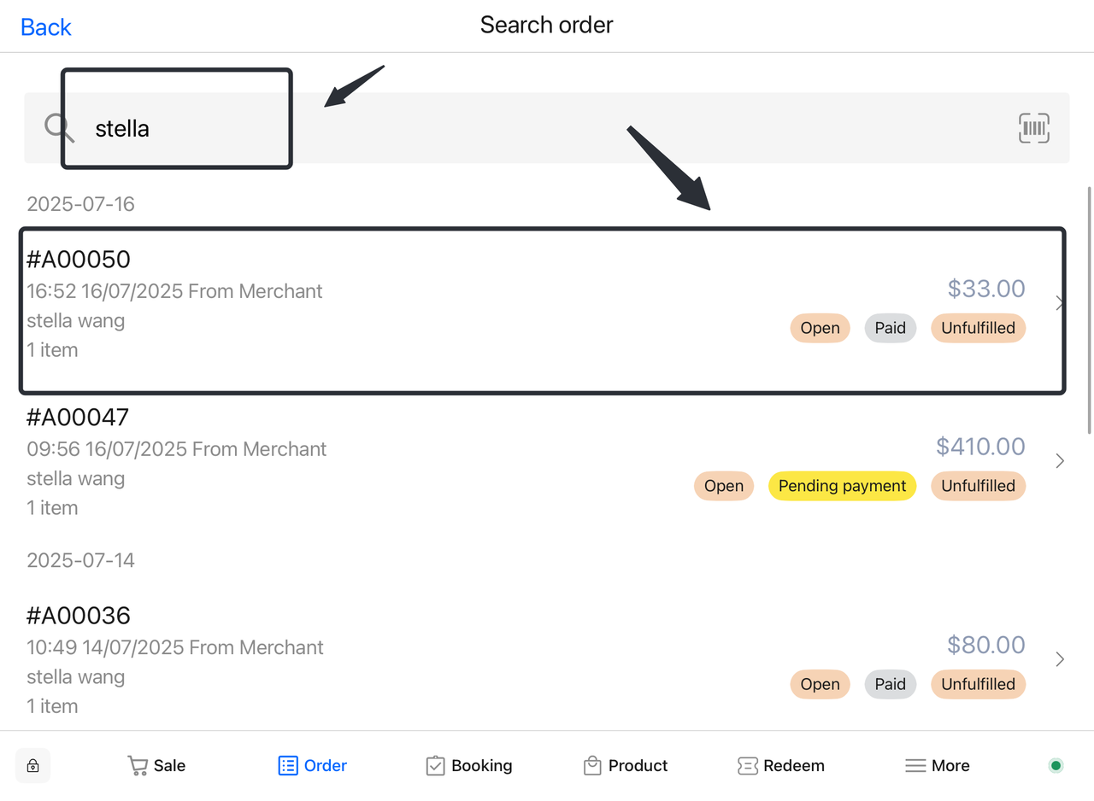
Task: Expand order #A00050 chevron
Action: pyautogui.click(x=1059, y=303)
